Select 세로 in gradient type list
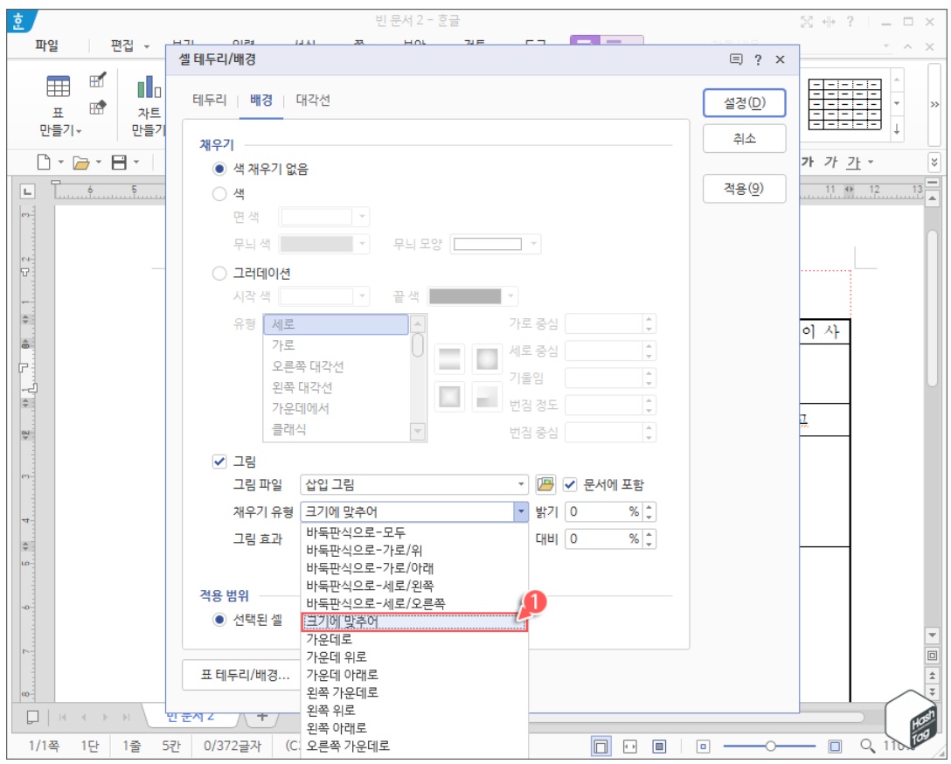The image size is (951, 764). point(336,324)
